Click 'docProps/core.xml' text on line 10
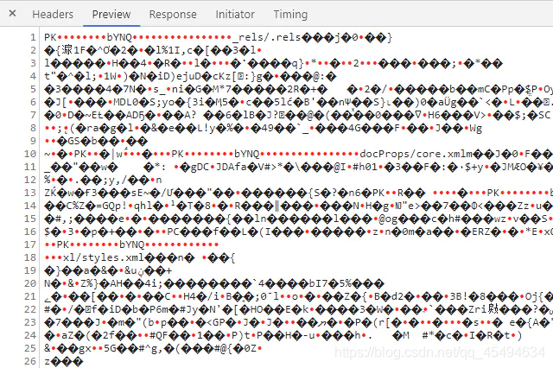The image size is (553, 368). 413,154
